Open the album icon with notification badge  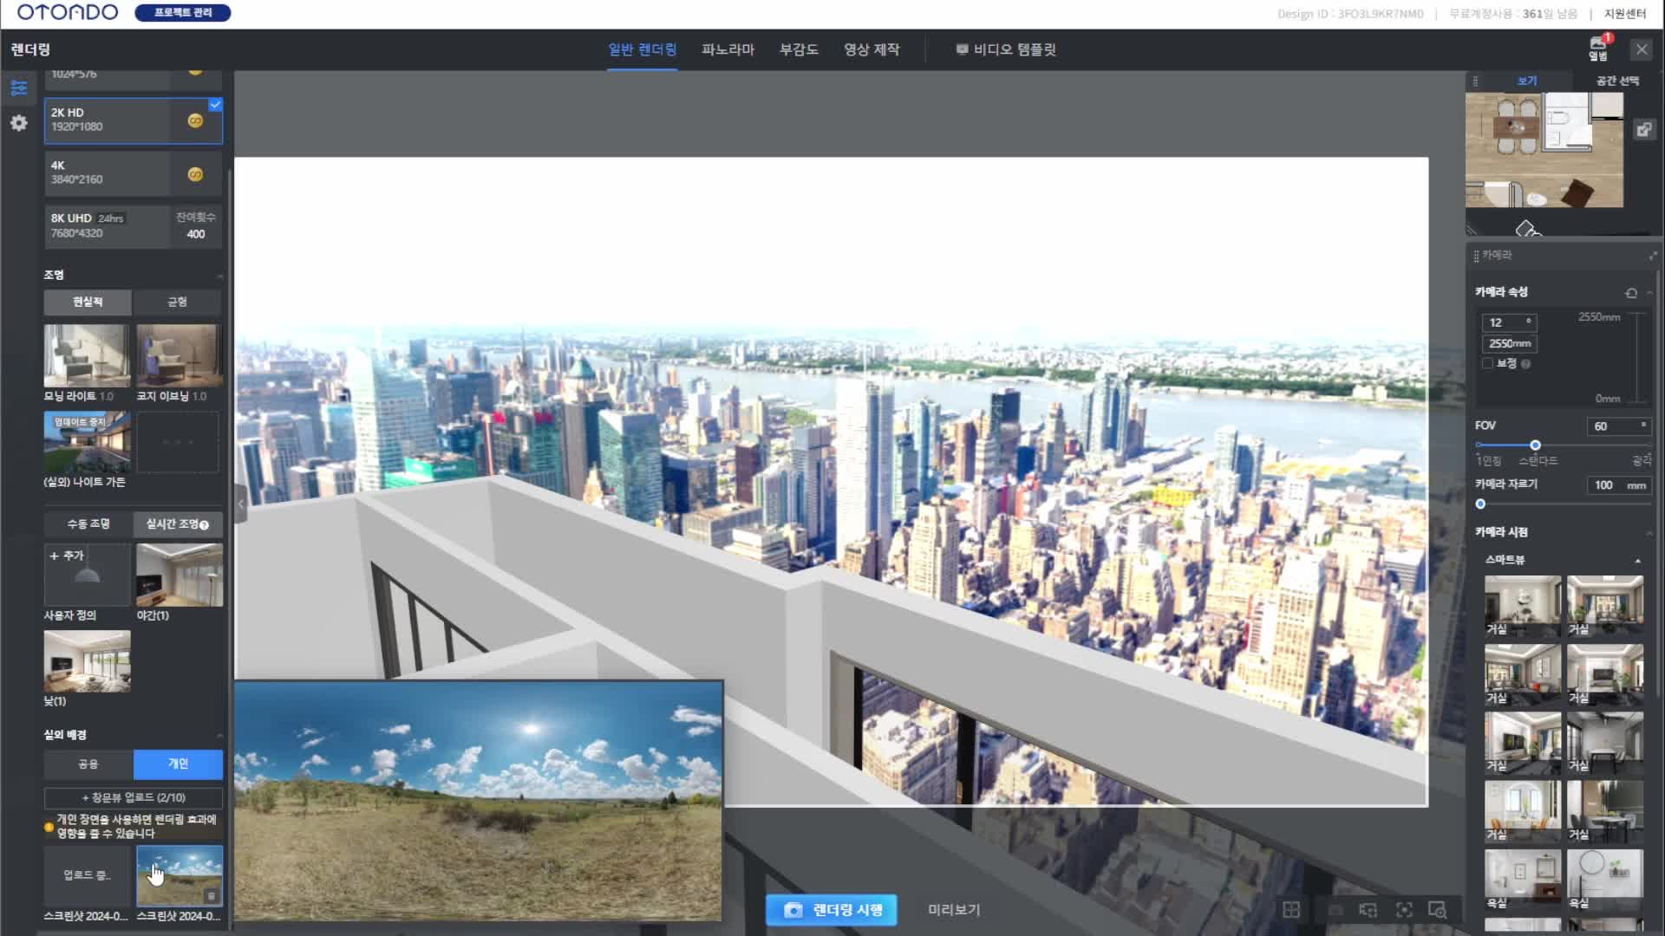pyautogui.click(x=1597, y=49)
